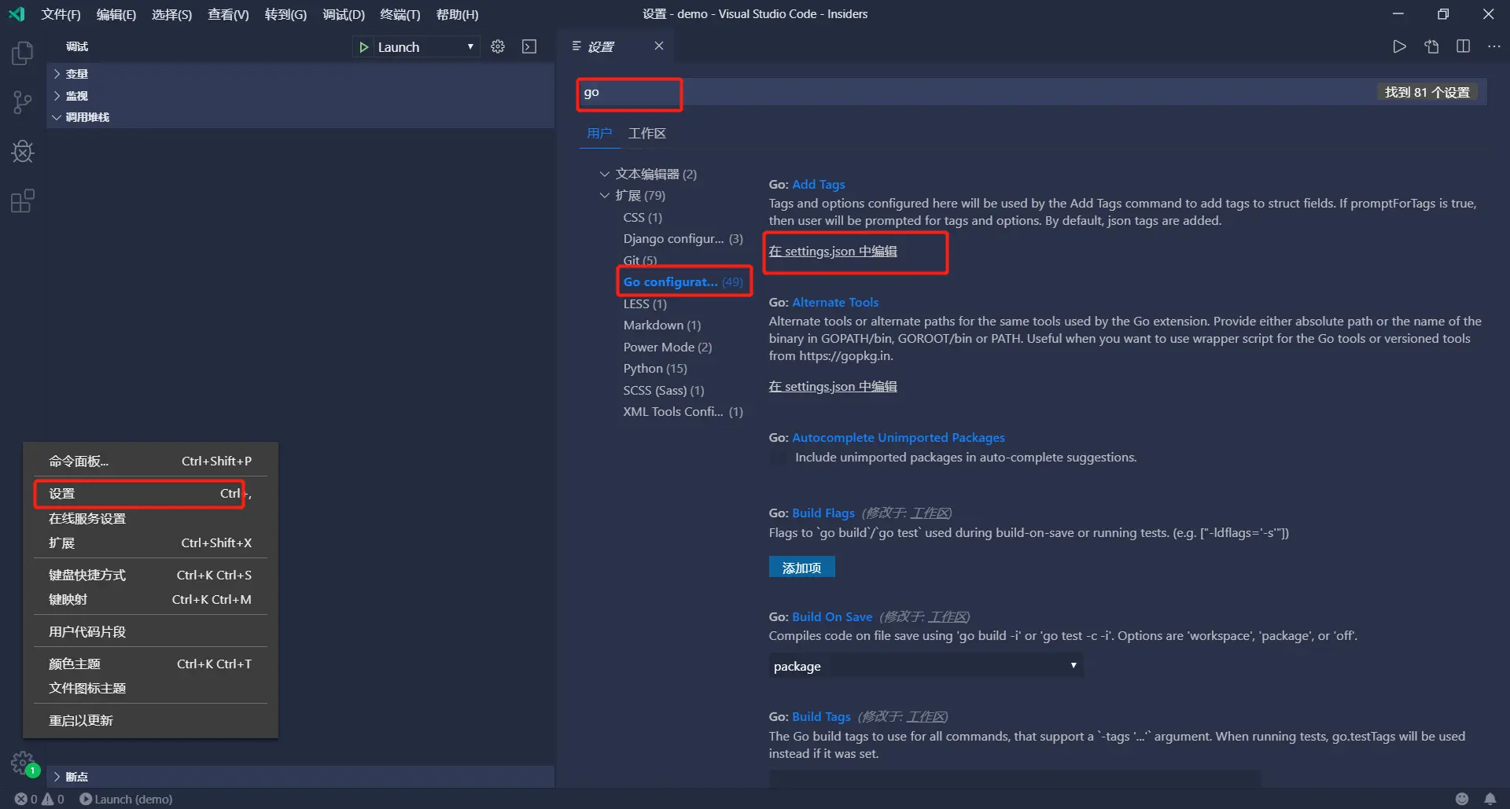Screen dimensions: 1510x809
Task: Expand the 断点 section
Action: [x=300, y=777]
